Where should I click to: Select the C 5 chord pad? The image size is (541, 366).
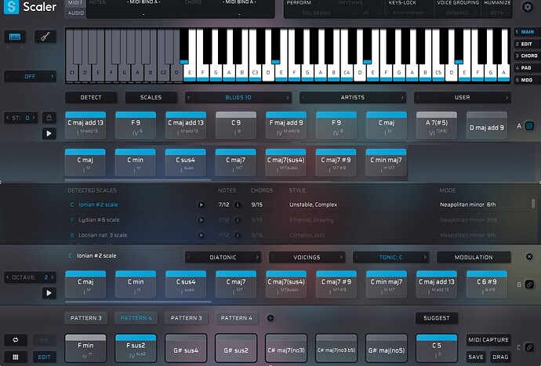pyautogui.click(x=437, y=348)
